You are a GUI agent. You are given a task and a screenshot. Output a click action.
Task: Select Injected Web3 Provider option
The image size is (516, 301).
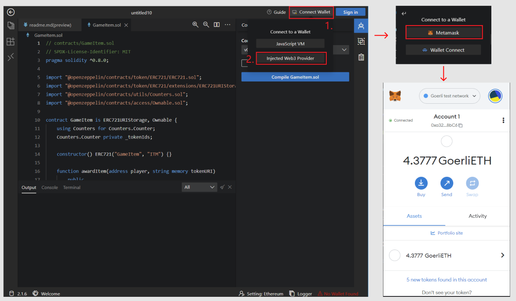[290, 58]
